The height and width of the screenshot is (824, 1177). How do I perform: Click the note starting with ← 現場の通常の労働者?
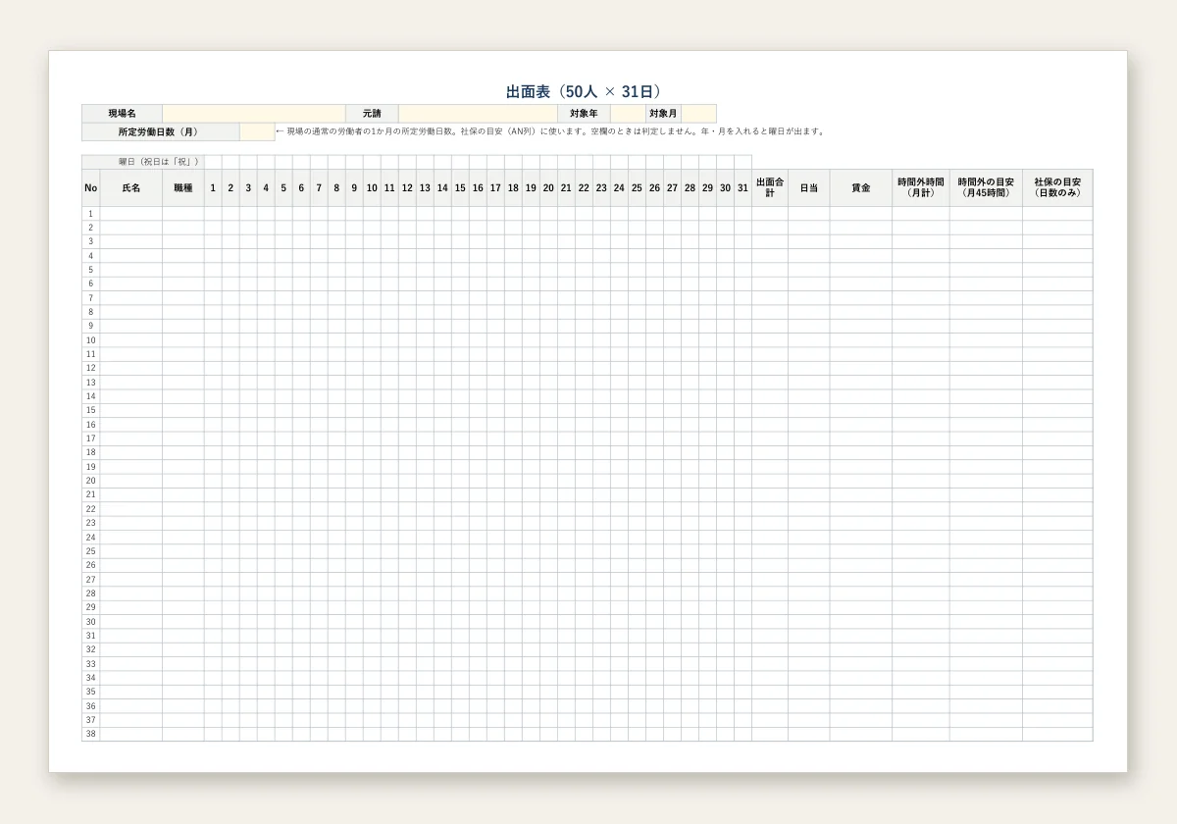(550, 131)
